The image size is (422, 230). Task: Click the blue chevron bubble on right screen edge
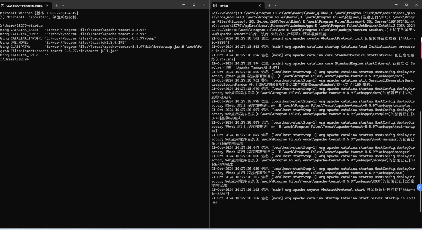pyautogui.click(x=420, y=187)
